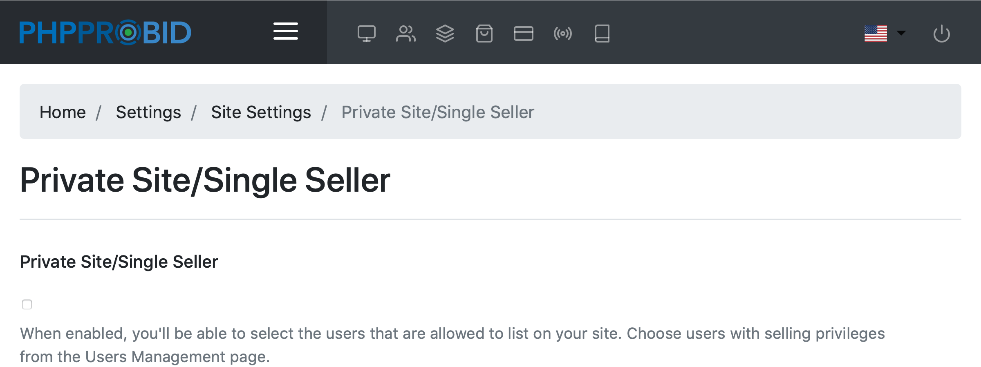Navigate to Settings breadcrumb link
The height and width of the screenshot is (367, 981).
click(x=148, y=112)
